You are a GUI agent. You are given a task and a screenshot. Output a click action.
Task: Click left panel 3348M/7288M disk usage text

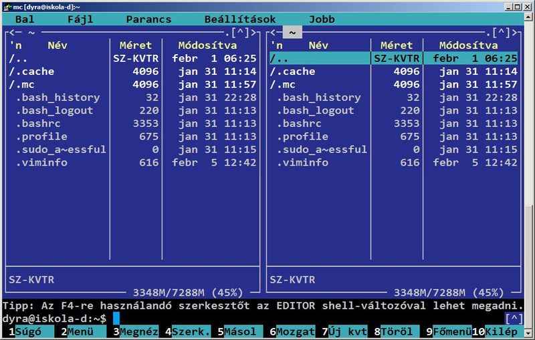coord(188,293)
